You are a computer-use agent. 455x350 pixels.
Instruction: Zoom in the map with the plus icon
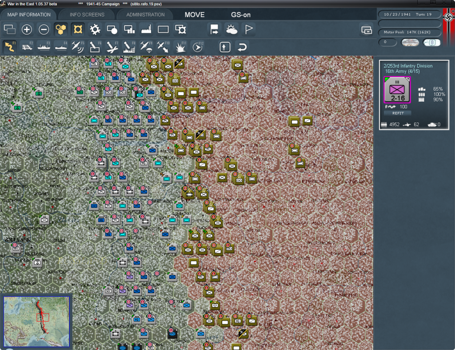click(x=27, y=29)
